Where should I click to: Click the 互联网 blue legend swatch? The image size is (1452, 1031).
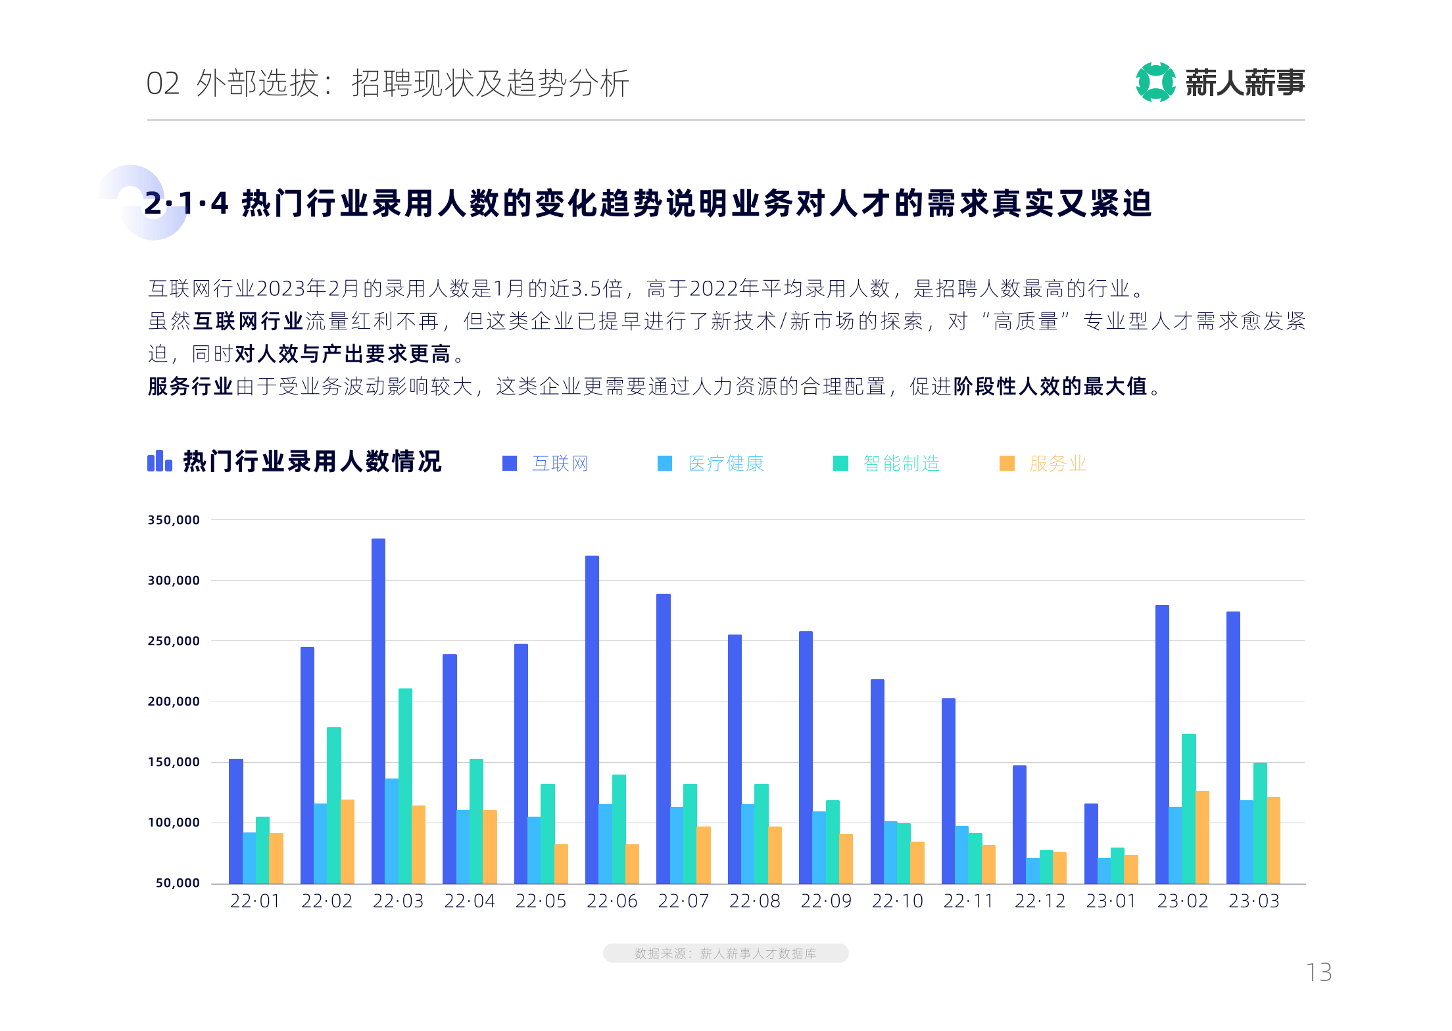click(x=510, y=464)
